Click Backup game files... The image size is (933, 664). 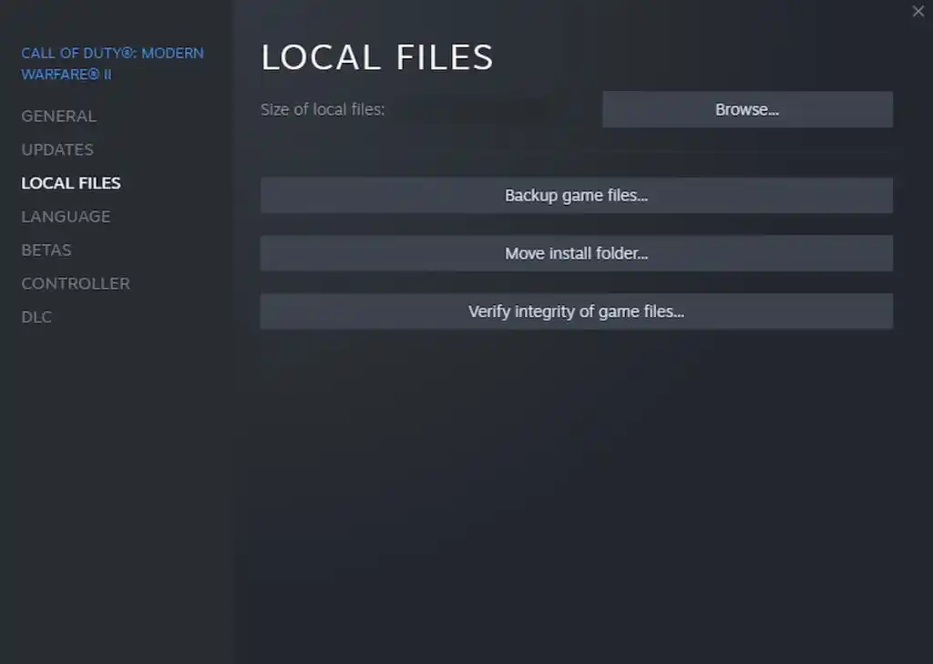click(576, 195)
